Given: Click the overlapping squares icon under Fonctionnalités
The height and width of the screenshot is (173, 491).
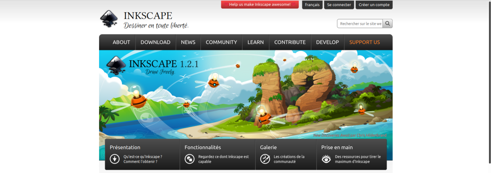Looking at the screenshot, I should (189, 159).
